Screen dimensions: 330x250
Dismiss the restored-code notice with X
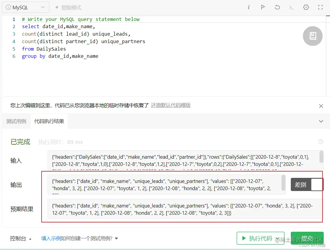pos(321,106)
